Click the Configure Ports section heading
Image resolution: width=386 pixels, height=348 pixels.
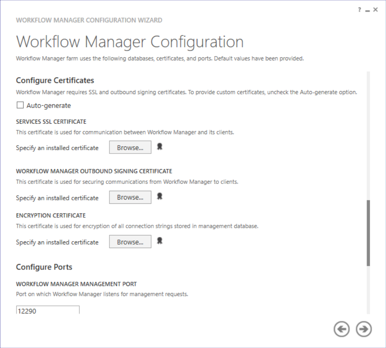(44, 267)
